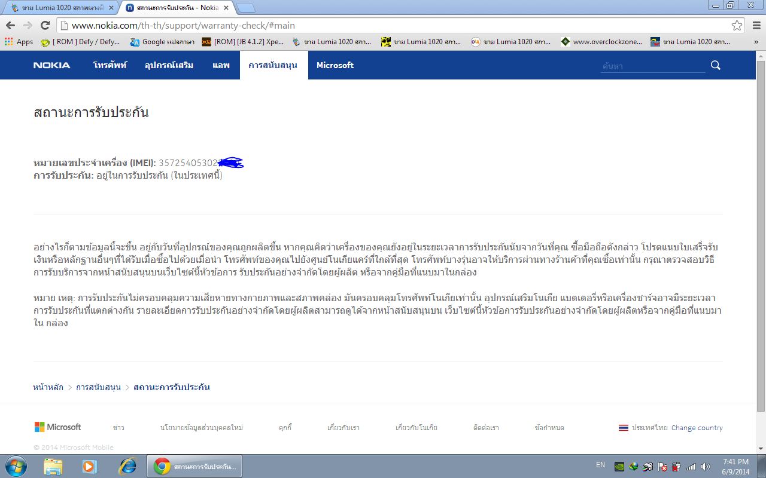766x478 pixels.
Task: Click inside the ค้นหา search field
Action: 652,66
